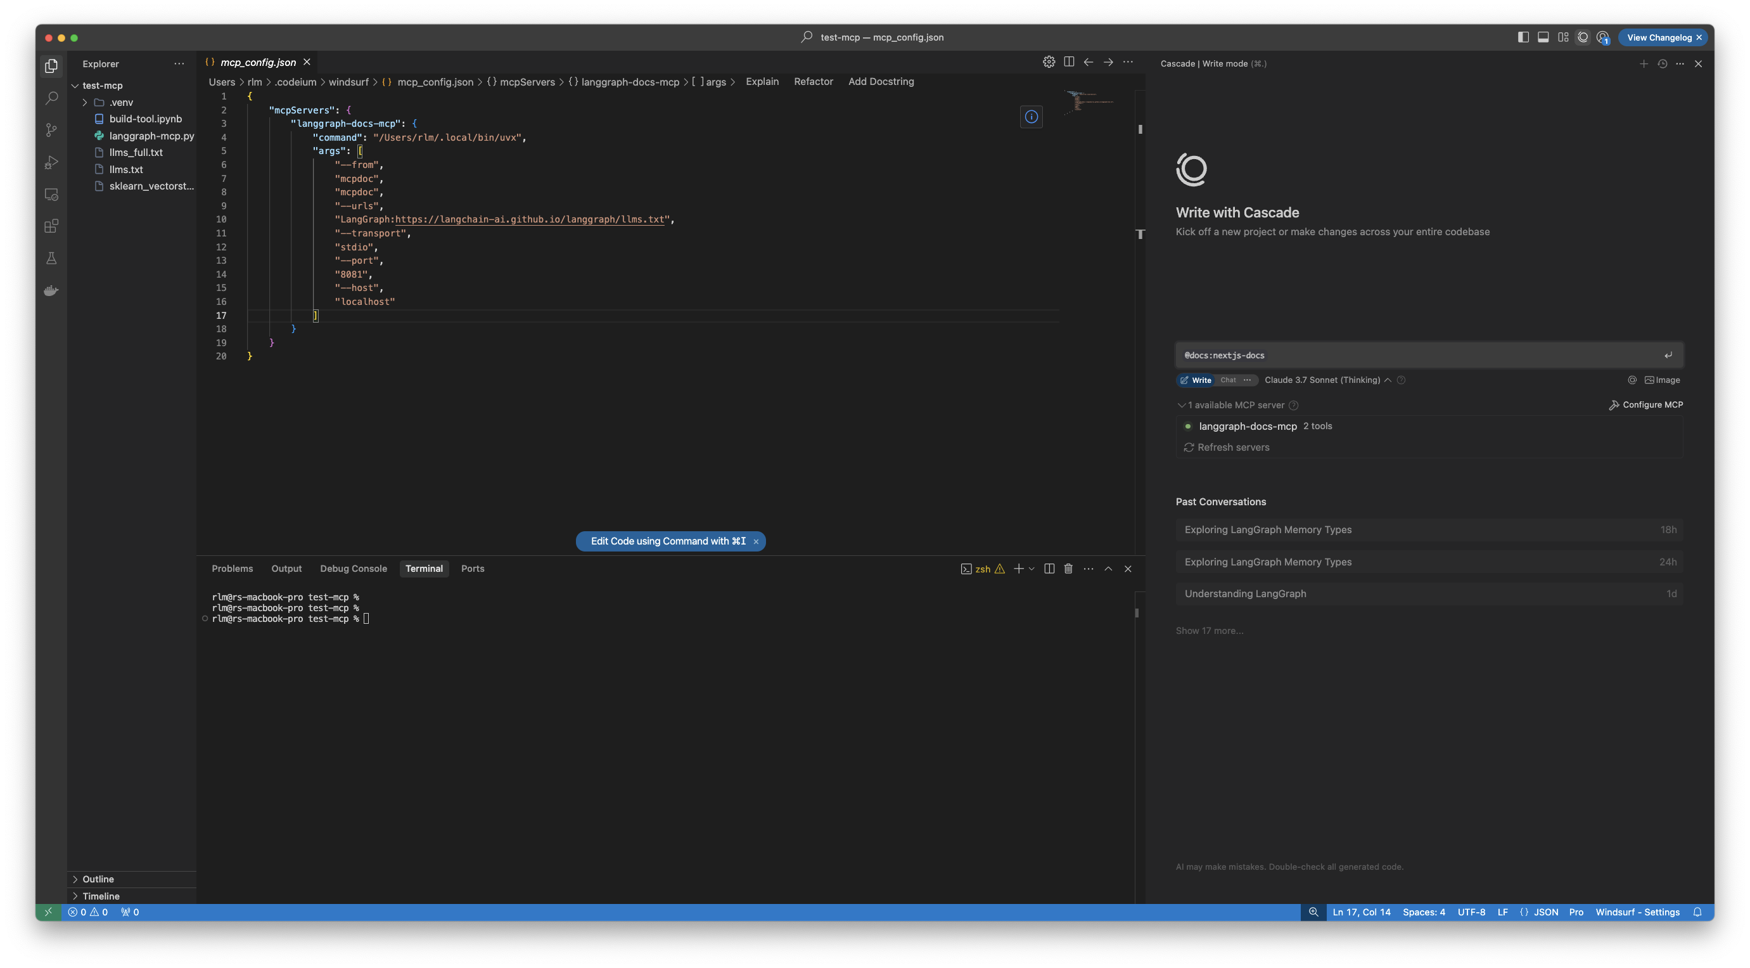The height and width of the screenshot is (968, 1750).
Task: Open the Debug Console tab
Action: point(354,568)
